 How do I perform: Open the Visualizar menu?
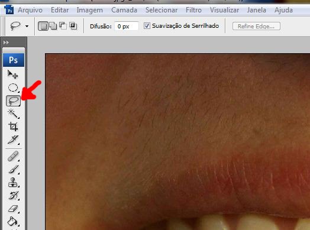coord(224,10)
